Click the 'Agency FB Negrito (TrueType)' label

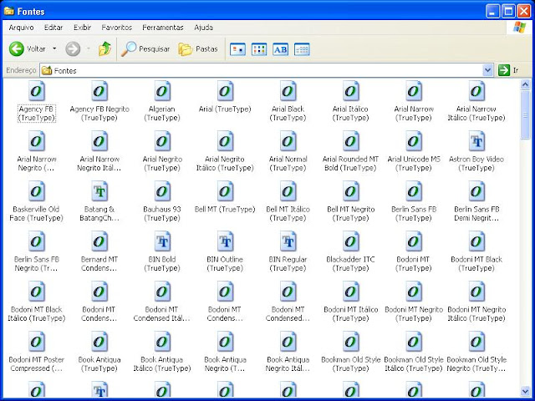tap(99, 114)
